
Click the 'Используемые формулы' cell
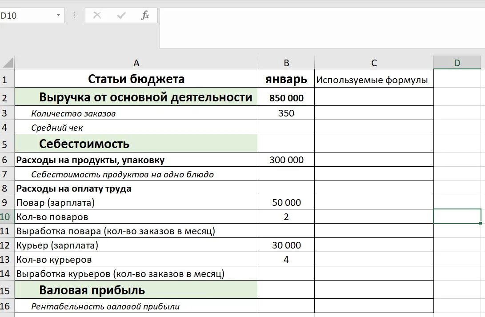click(x=374, y=80)
